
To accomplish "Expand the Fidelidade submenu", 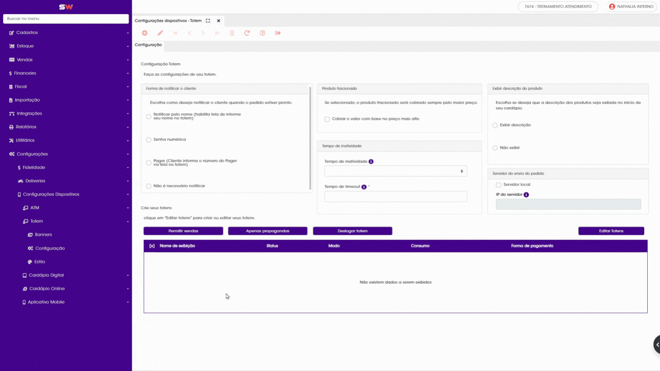I will point(66,167).
